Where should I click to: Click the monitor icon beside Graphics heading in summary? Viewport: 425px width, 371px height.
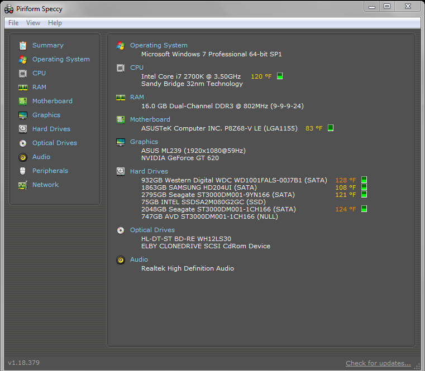pyautogui.click(x=121, y=142)
